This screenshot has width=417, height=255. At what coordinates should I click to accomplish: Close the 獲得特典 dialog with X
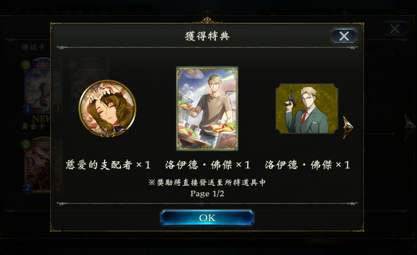(x=344, y=36)
